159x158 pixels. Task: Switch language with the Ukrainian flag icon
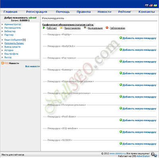click(155, 5)
